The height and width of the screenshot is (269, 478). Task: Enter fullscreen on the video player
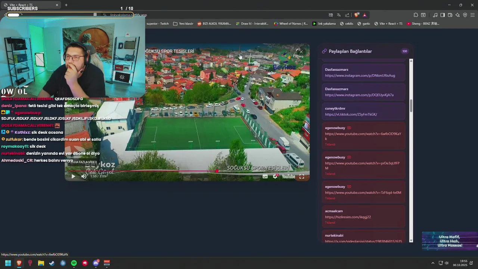point(302,176)
